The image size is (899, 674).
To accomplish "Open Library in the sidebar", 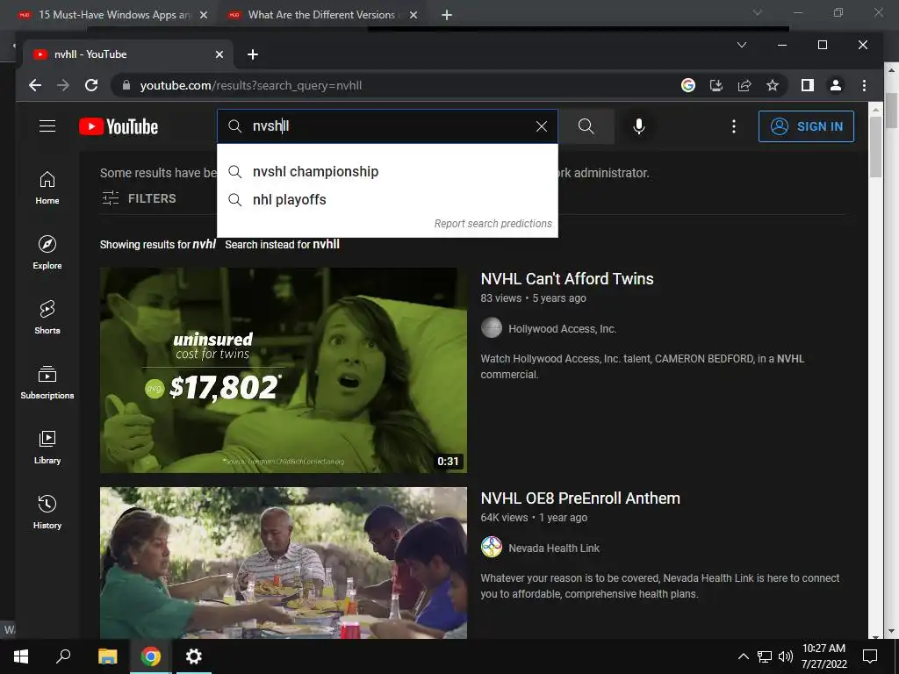I will [x=47, y=448].
